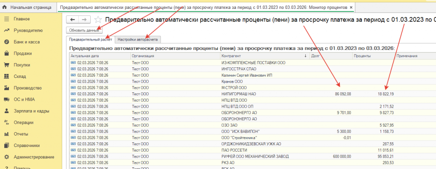Open the Производство factory icon
Viewport: 436px width, 169px height.
tap(7, 88)
